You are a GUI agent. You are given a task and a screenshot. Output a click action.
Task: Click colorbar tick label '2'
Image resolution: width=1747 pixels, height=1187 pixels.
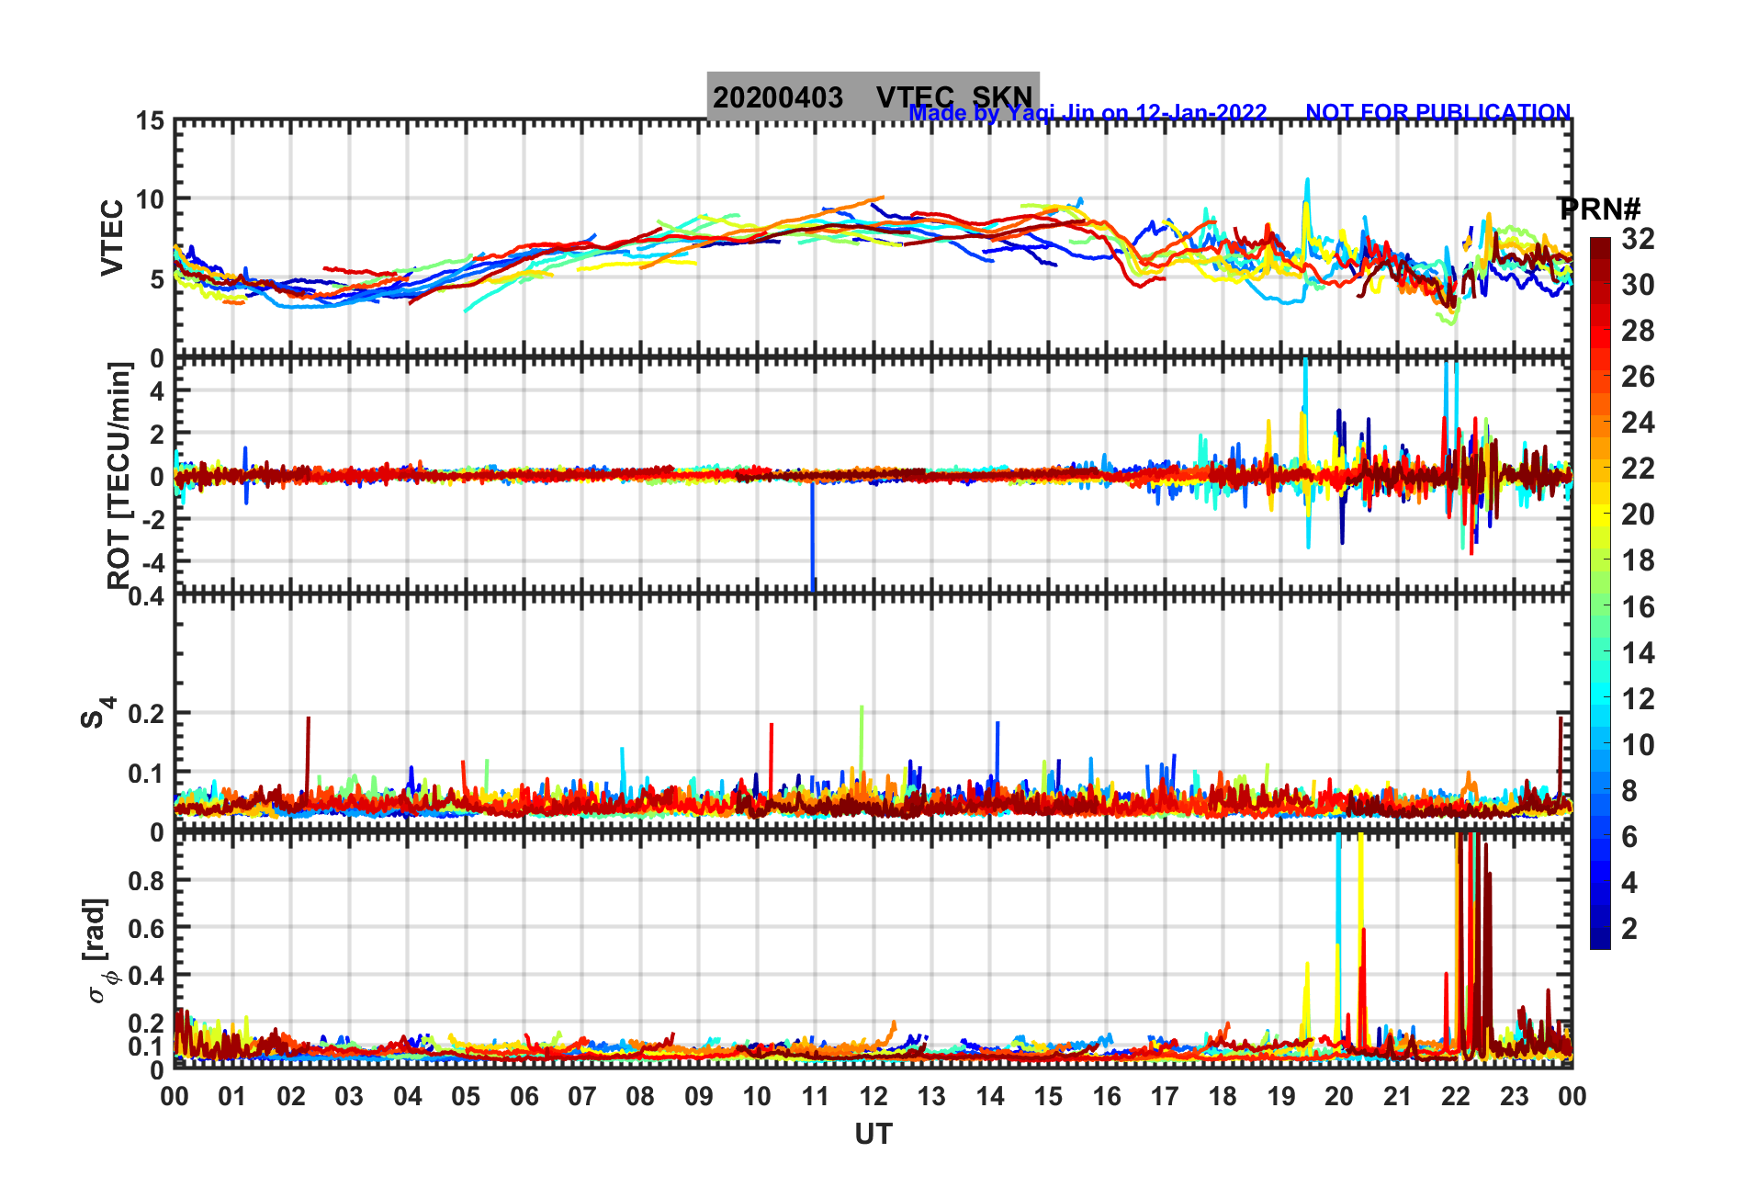coord(1629,929)
